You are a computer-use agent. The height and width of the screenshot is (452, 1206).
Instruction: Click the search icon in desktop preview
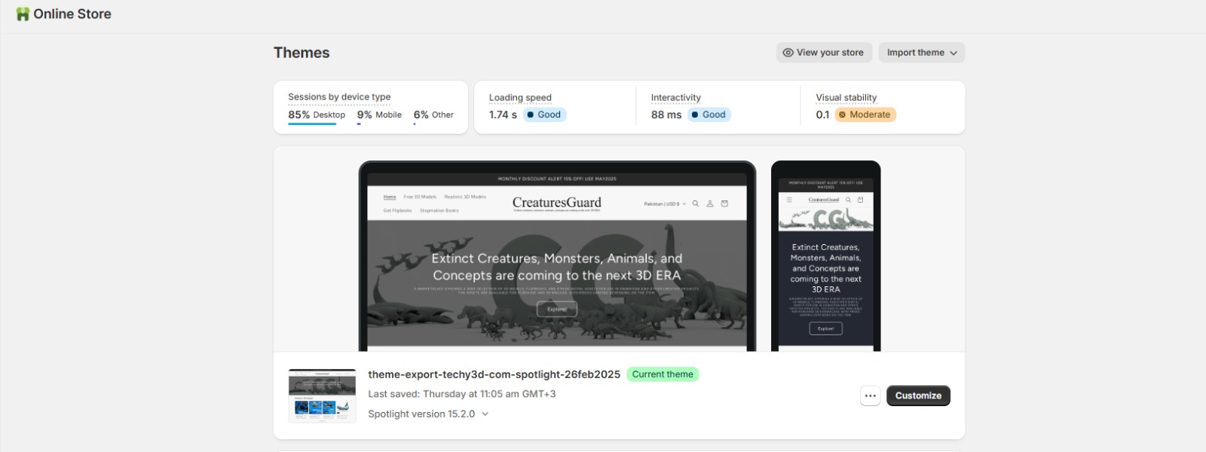coord(696,203)
